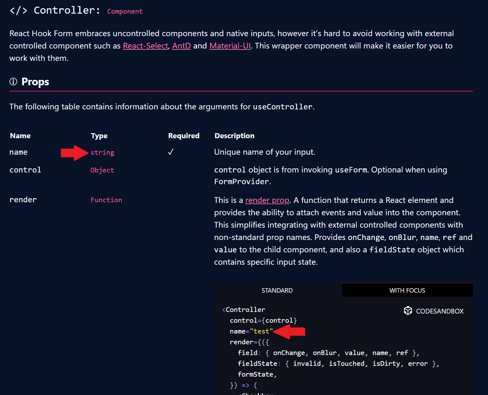Open the example via CODESANDBOX label
This screenshot has width=488, height=395.
point(440,311)
